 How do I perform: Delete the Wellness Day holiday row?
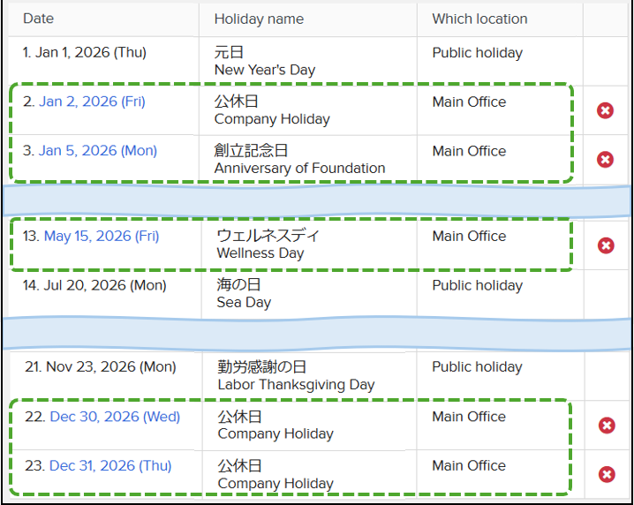[606, 245]
